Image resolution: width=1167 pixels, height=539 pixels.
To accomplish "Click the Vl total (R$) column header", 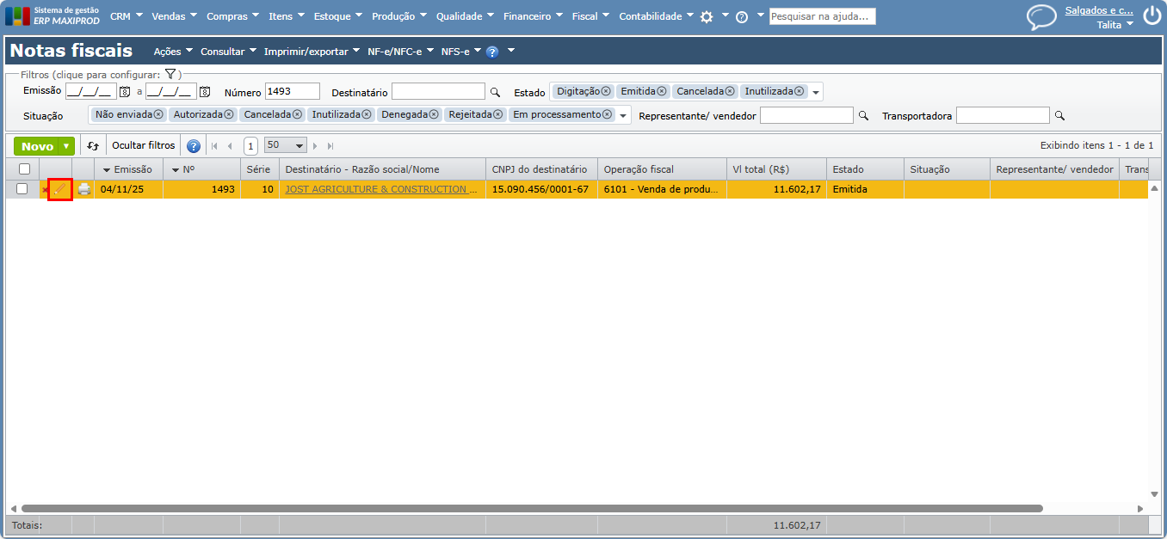I will tap(776, 169).
